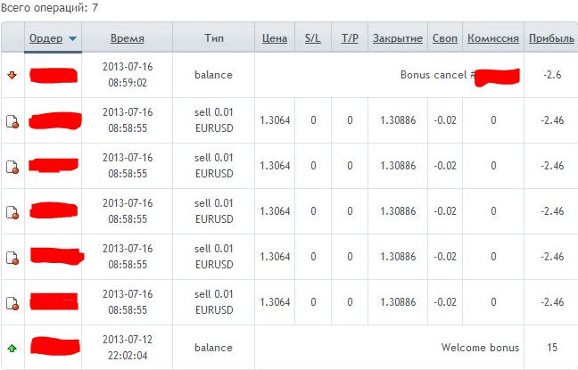Screen dimensions: 578x370
Task: Click the document icon of fourth sell order
Action: tap(12, 258)
